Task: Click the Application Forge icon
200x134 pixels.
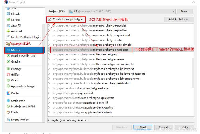Action: pos(8,86)
